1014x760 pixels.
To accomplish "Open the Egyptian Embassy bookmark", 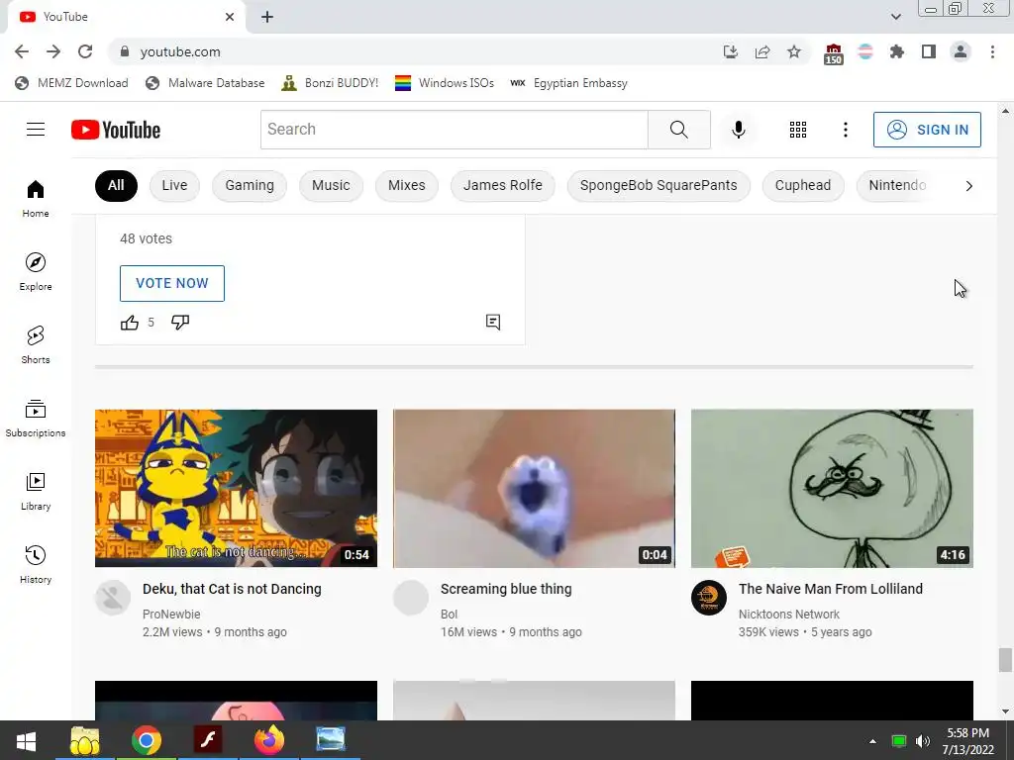I will point(568,83).
